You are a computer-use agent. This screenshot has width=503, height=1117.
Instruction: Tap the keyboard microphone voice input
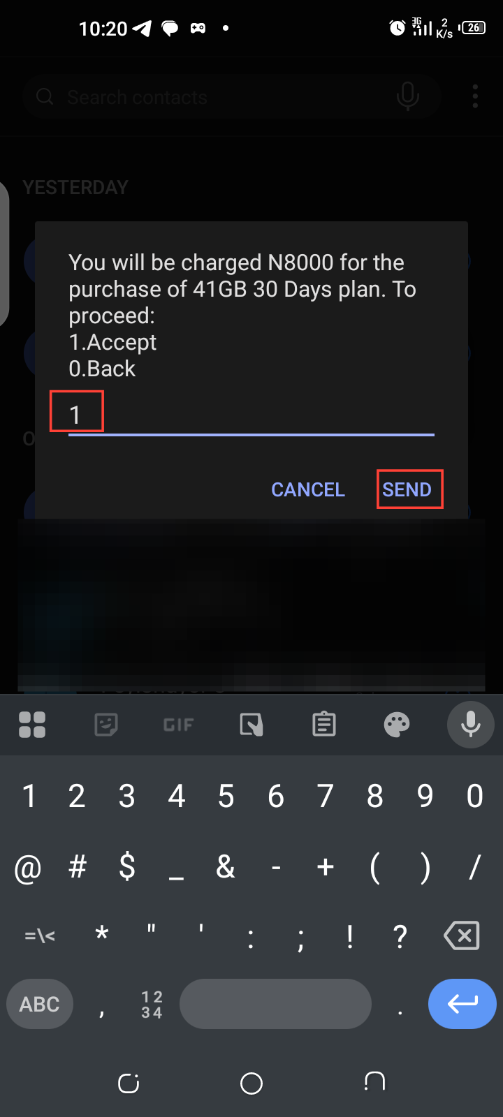(471, 725)
